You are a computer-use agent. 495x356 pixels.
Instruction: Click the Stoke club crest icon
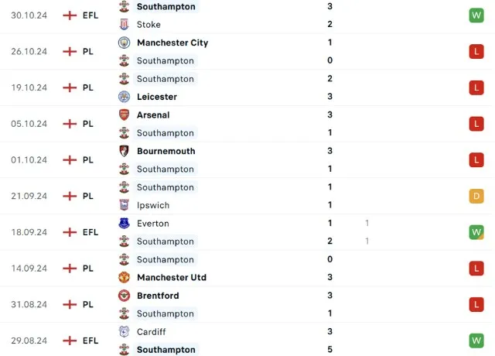click(x=124, y=24)
